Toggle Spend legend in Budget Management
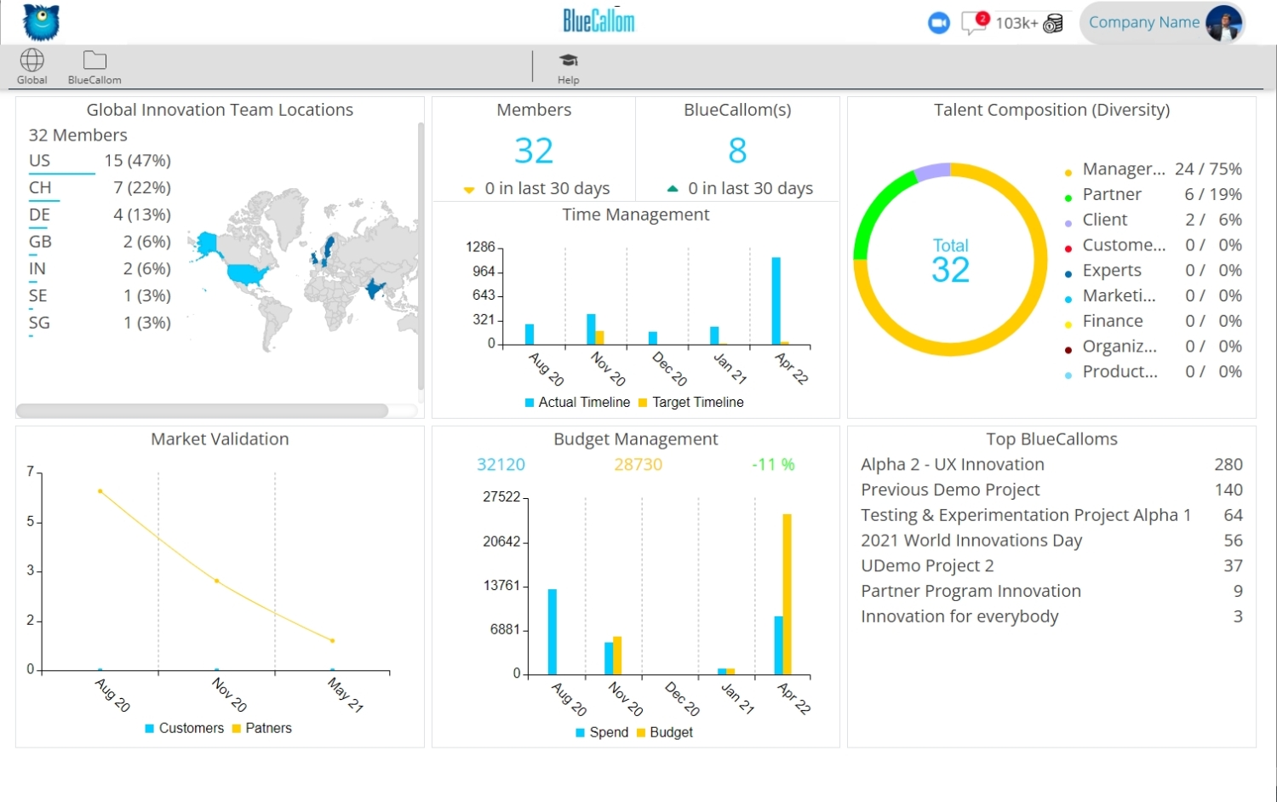The image size is (1277, 802). [x=602, y=732]
